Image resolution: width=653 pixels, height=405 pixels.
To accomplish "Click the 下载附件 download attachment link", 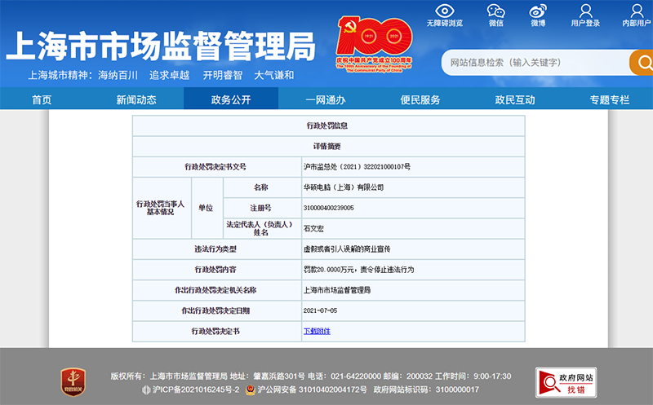I will tap(317, 332).
